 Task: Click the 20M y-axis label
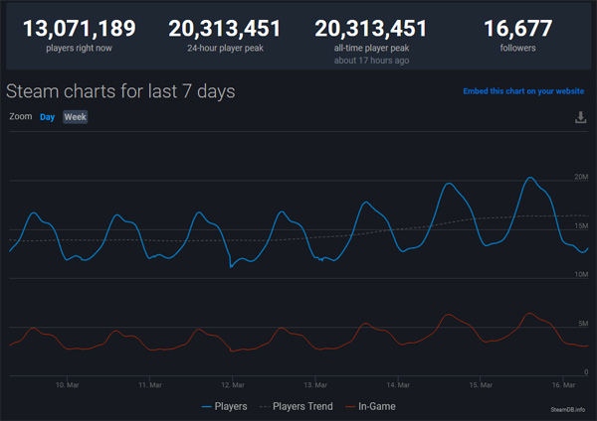[x=581, y=177]
